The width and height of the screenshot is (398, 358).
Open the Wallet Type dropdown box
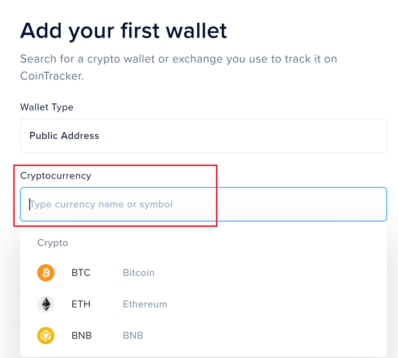coord(204,136)
